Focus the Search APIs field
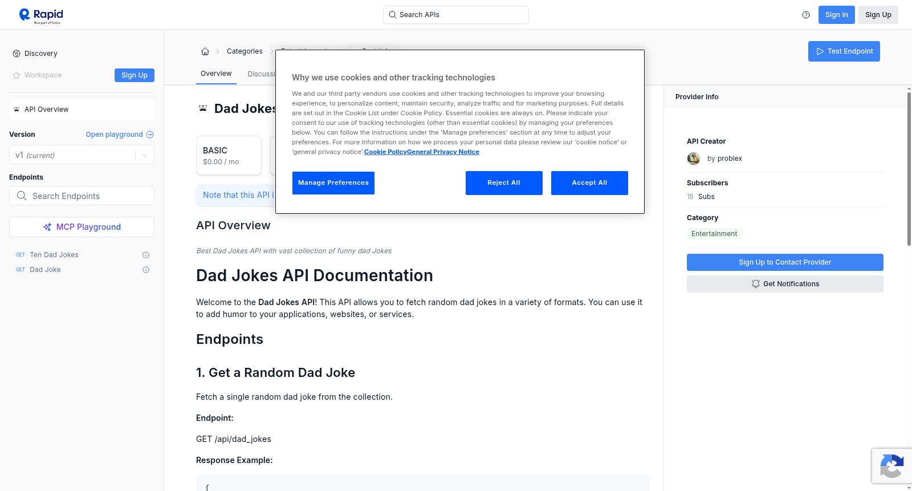This screenshot has height=491, width=912. coord(456,15)
